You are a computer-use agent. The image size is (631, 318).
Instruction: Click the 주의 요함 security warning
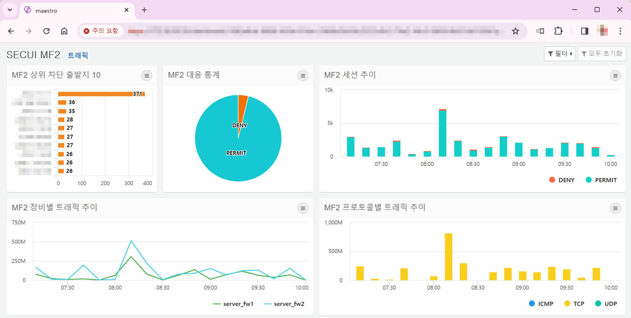click(x=101, y=31)
